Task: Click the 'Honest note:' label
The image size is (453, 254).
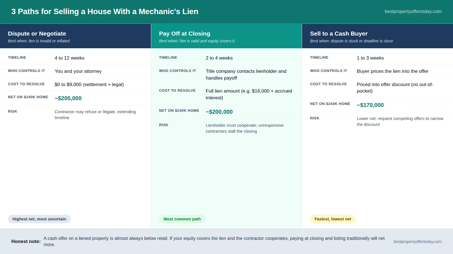Action: click(x=26, y=241)
